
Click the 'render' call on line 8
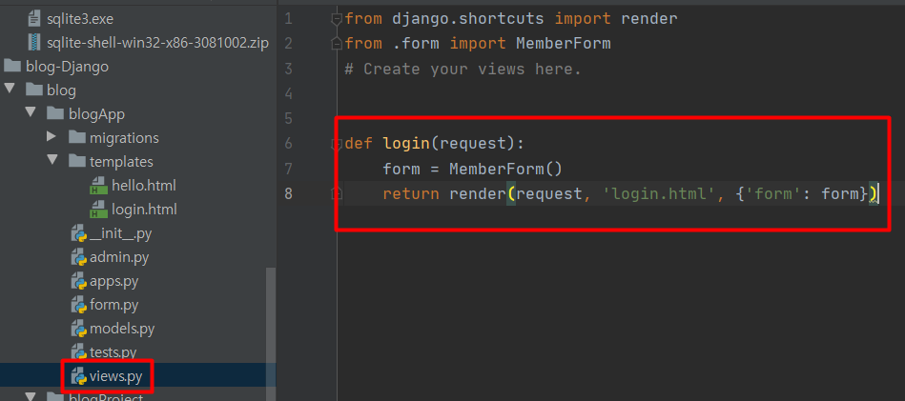click(x=478, y=194)
